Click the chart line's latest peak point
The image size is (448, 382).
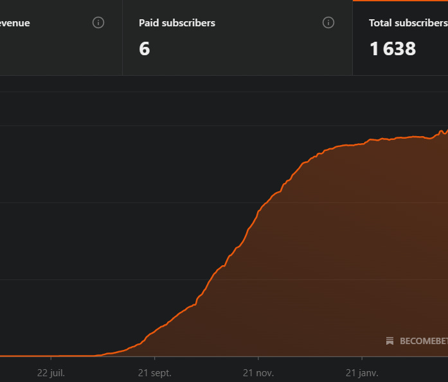point(447,130)
